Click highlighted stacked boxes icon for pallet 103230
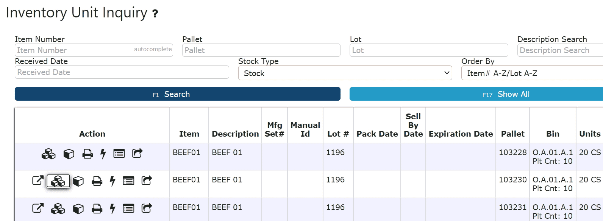603x221 pixels. [58, 181]
